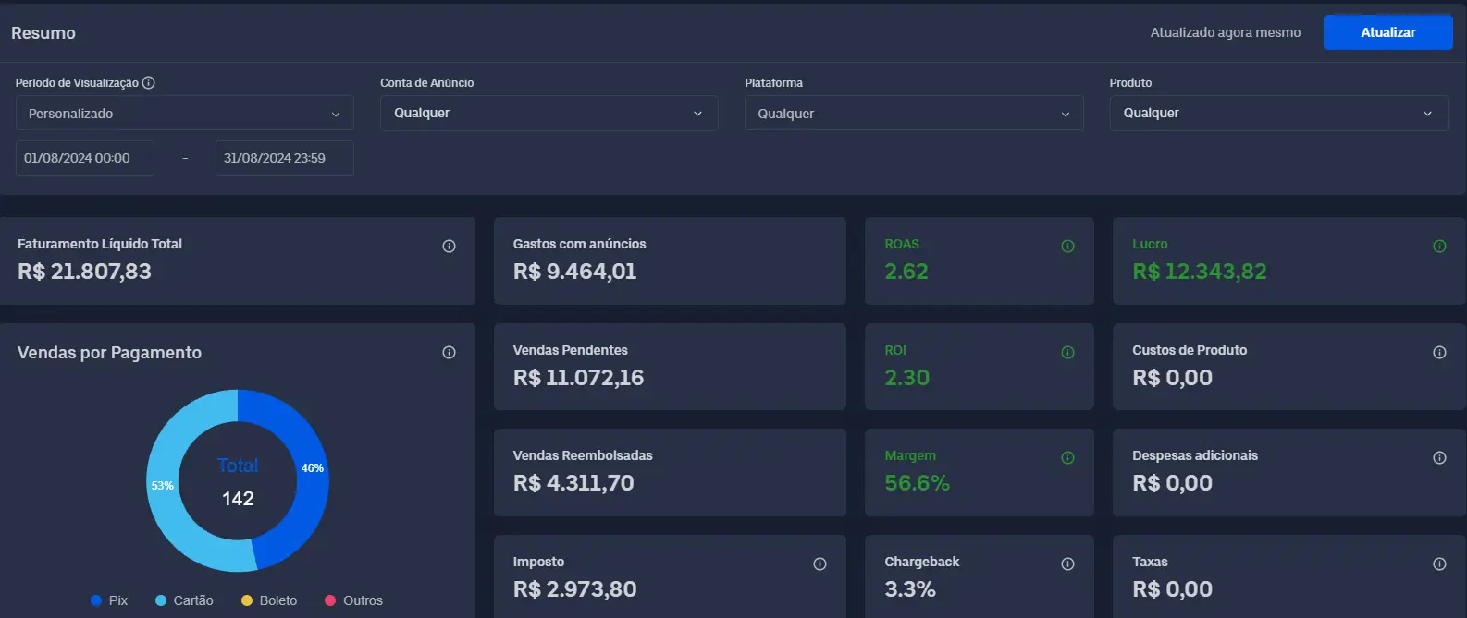Click info icon on Custos de Produto
The width and height of the screenshot is (1467, 618).
pos(1439,353)
